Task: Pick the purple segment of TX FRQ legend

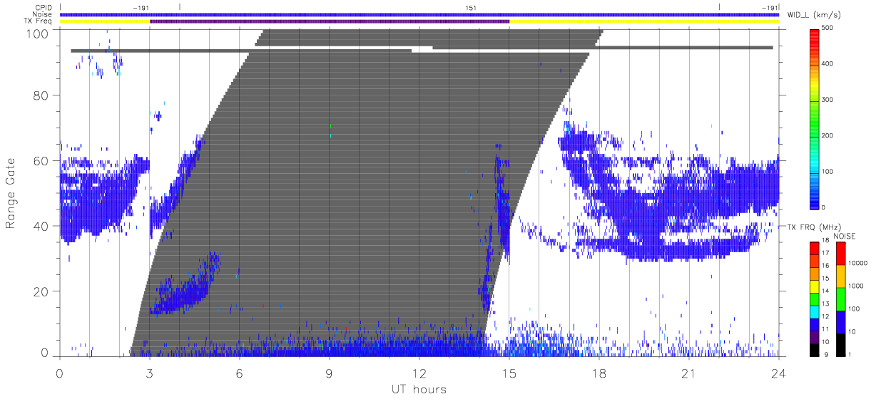Action: [815, 338]
